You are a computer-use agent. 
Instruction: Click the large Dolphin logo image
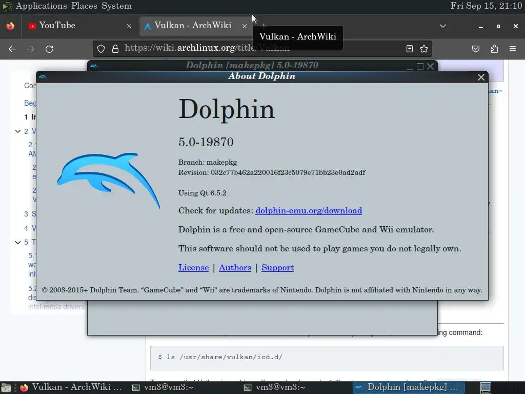[x=109, y=180]
